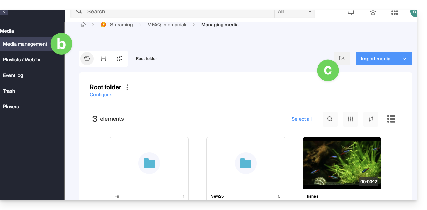Click the search magnifier in elements toolbar
Image resolution: width=427 pixels, height=210 pixels.
click(x=330, y=119)
